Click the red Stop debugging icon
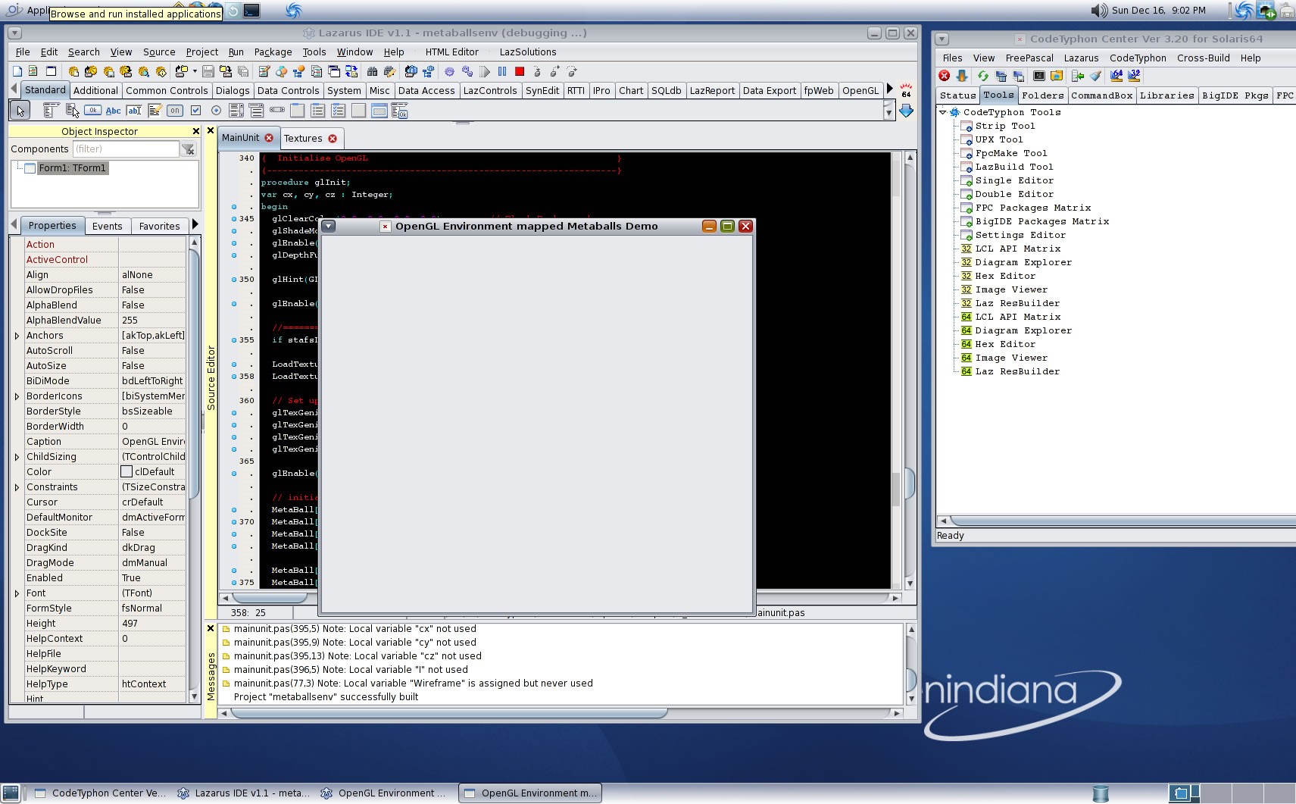Viewport: 1296px width, 804px height. [520, 71]
